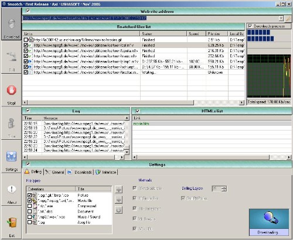Increase Drilling Layers with the spinner arrows

coord(224,187)
